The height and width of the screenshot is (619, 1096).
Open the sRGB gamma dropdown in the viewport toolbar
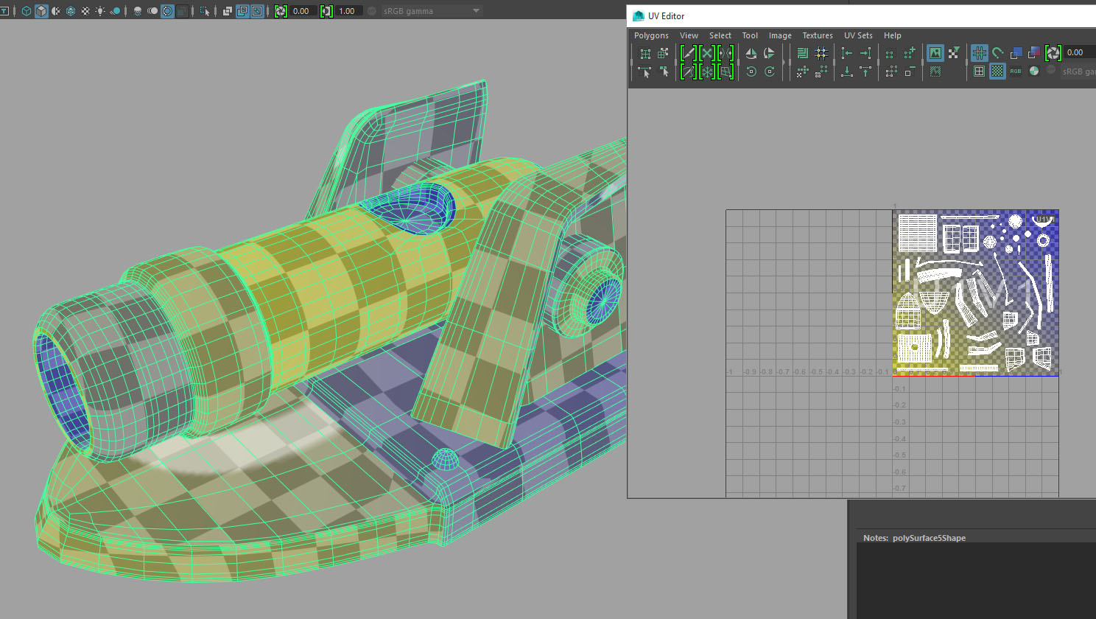coord(427,10)
